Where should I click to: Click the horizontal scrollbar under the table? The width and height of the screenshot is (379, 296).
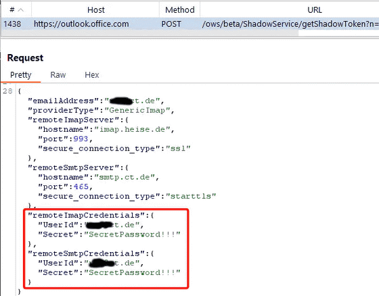tap(150, 33)
